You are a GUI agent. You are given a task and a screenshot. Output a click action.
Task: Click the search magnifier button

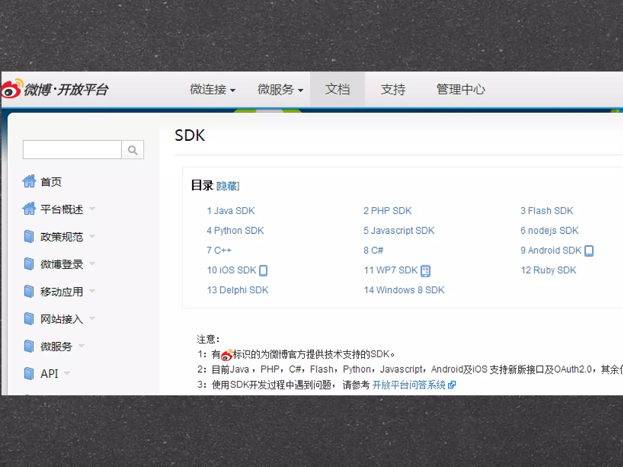tap(133, 150)
